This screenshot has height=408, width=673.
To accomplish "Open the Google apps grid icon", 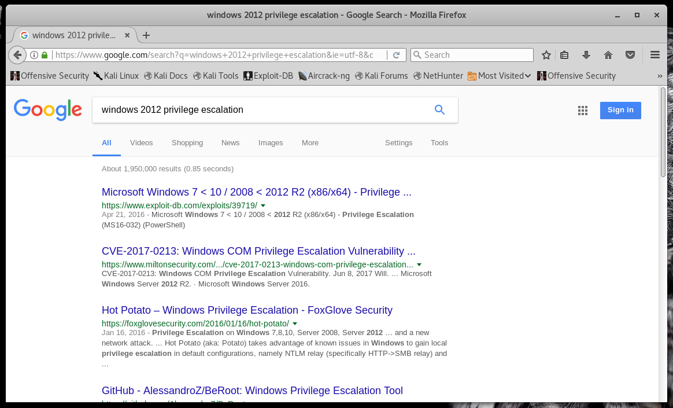I will (x=582, y=111).
